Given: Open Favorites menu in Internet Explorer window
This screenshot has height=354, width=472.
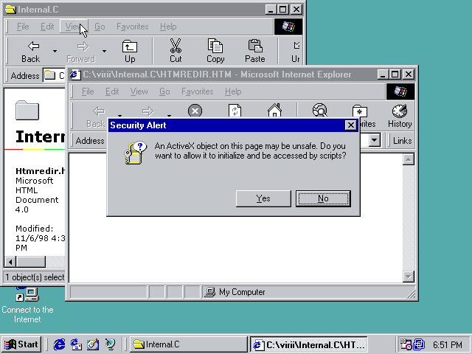Looking at the screenshot, I should pos(197,91).
